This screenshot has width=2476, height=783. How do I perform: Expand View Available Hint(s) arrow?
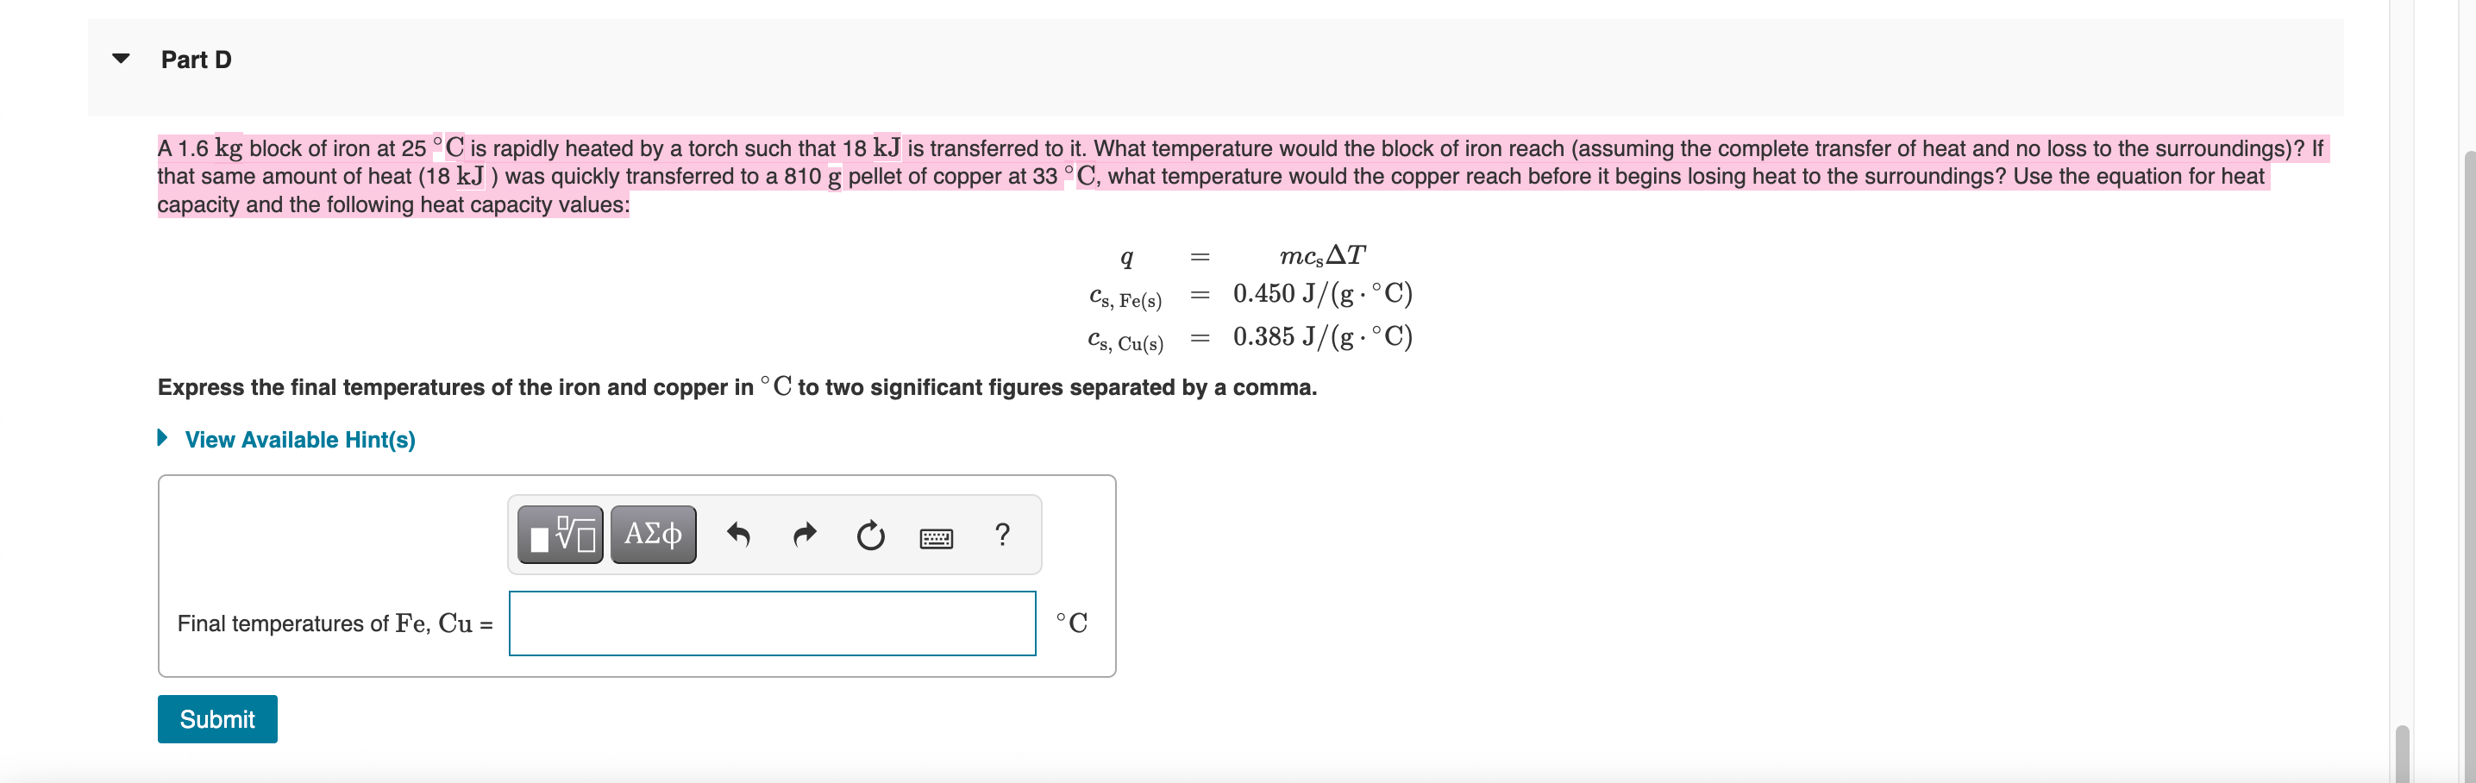point(162,438)
